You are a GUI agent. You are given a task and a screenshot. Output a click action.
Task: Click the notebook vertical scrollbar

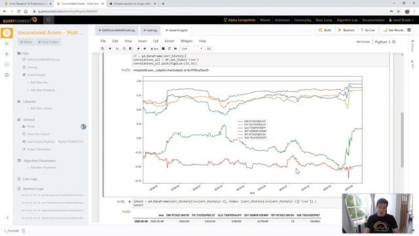point(402,140)
